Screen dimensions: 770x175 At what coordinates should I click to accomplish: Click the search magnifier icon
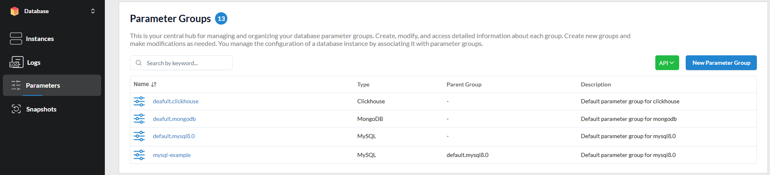coord(139,63)
